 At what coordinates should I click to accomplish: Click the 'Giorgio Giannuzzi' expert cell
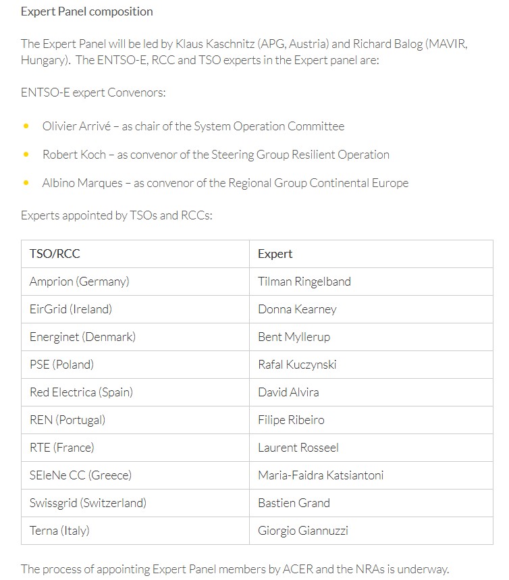[x=303, y=531]
